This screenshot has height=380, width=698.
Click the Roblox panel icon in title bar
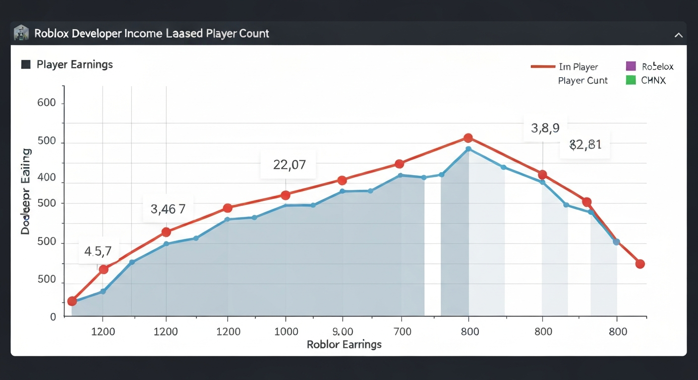pyautogui.click(x=21, y=33)
